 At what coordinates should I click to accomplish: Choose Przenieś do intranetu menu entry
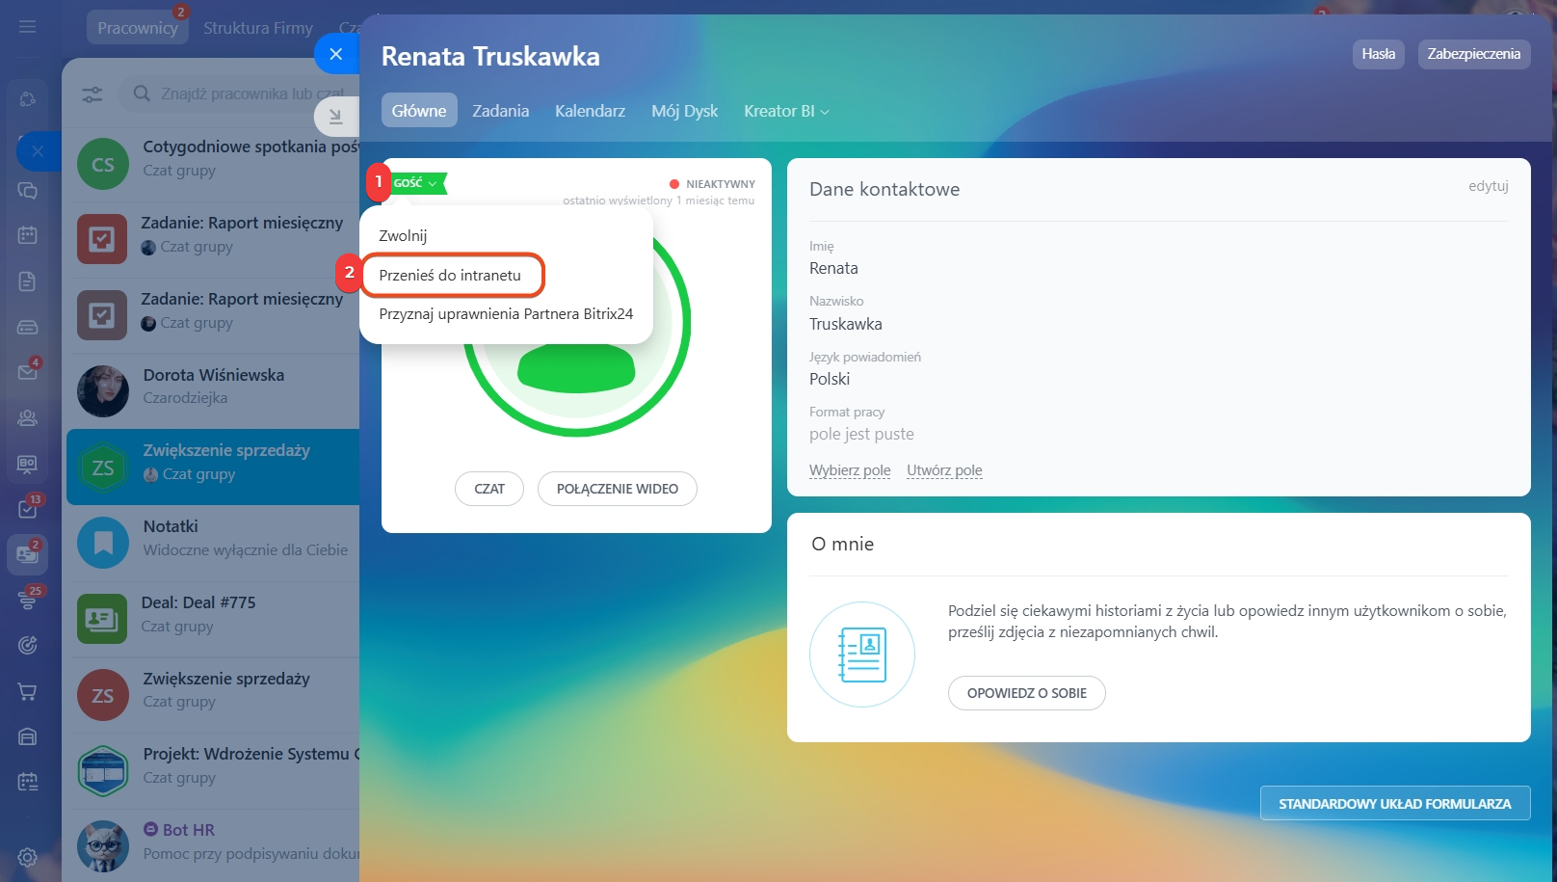click(x=450, y=276)
